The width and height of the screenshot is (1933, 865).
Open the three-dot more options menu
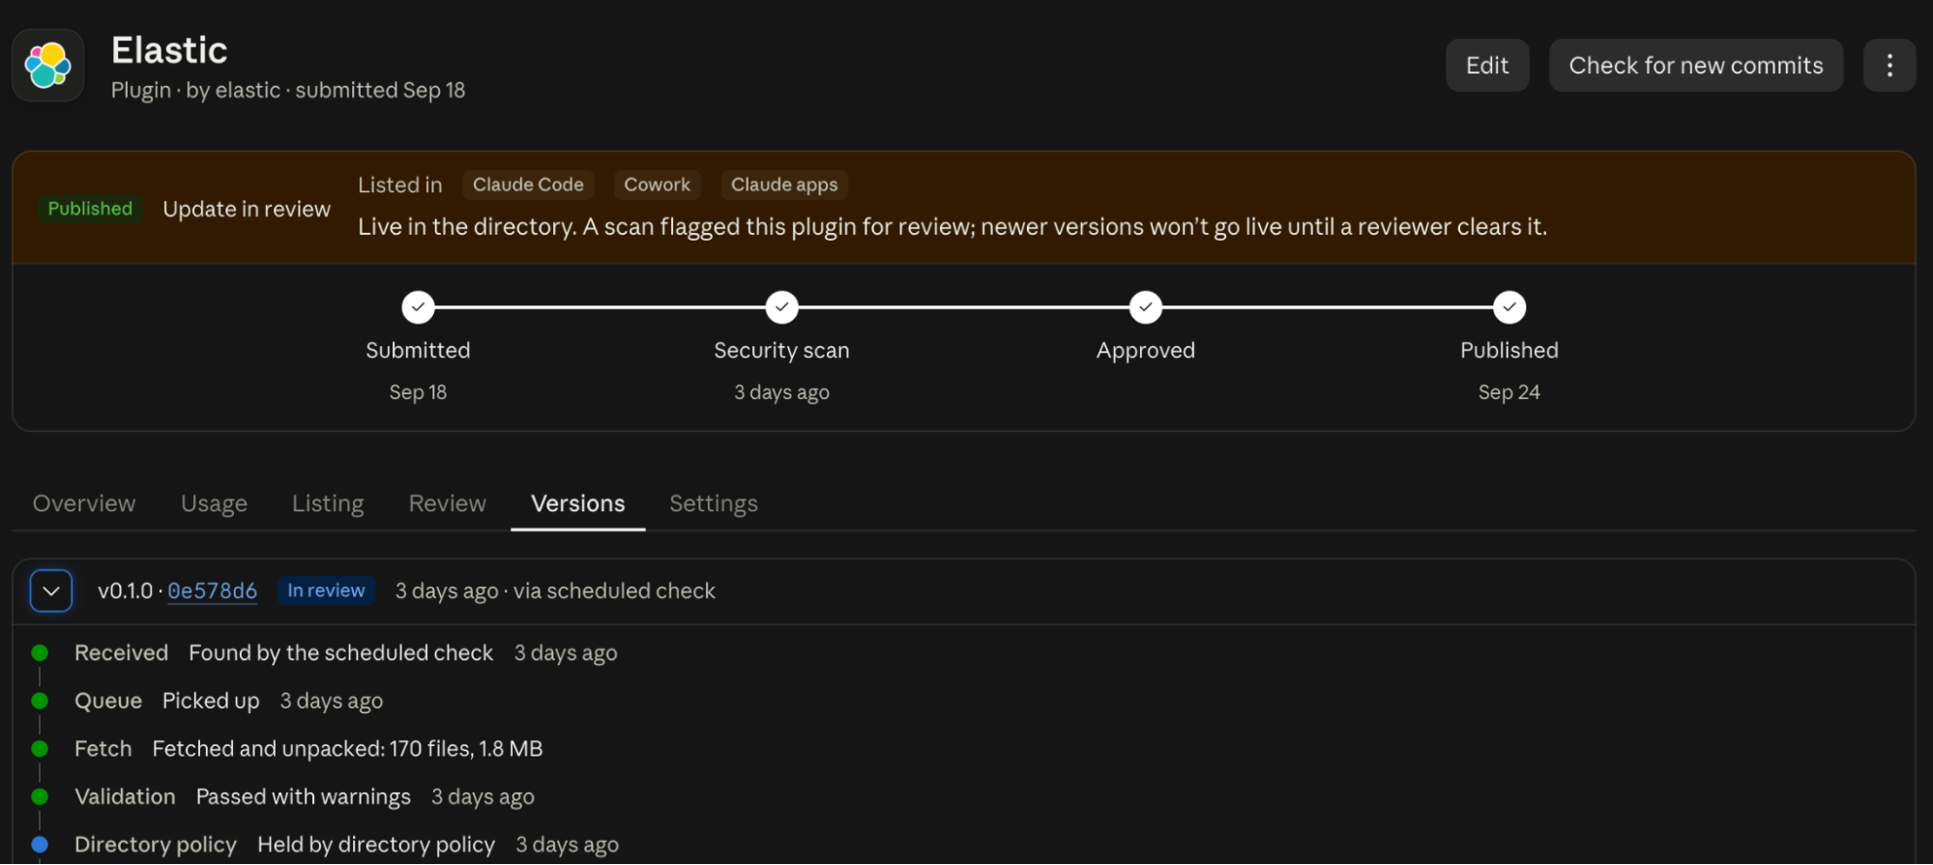[x=1889, y=66]
